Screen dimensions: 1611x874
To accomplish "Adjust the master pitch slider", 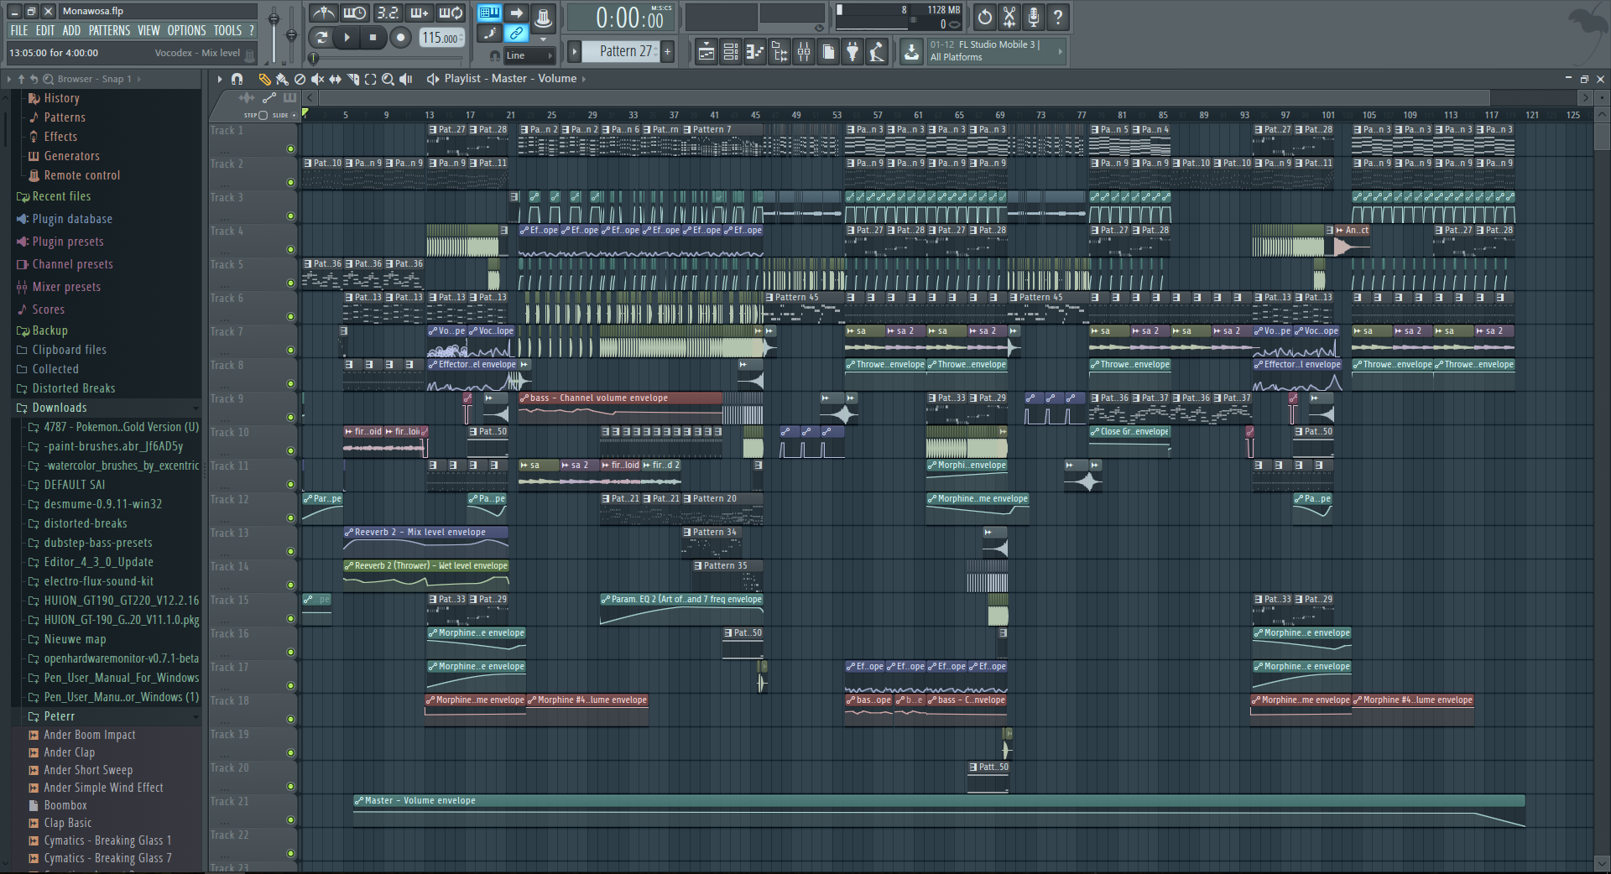I will (x=291, y=35).
